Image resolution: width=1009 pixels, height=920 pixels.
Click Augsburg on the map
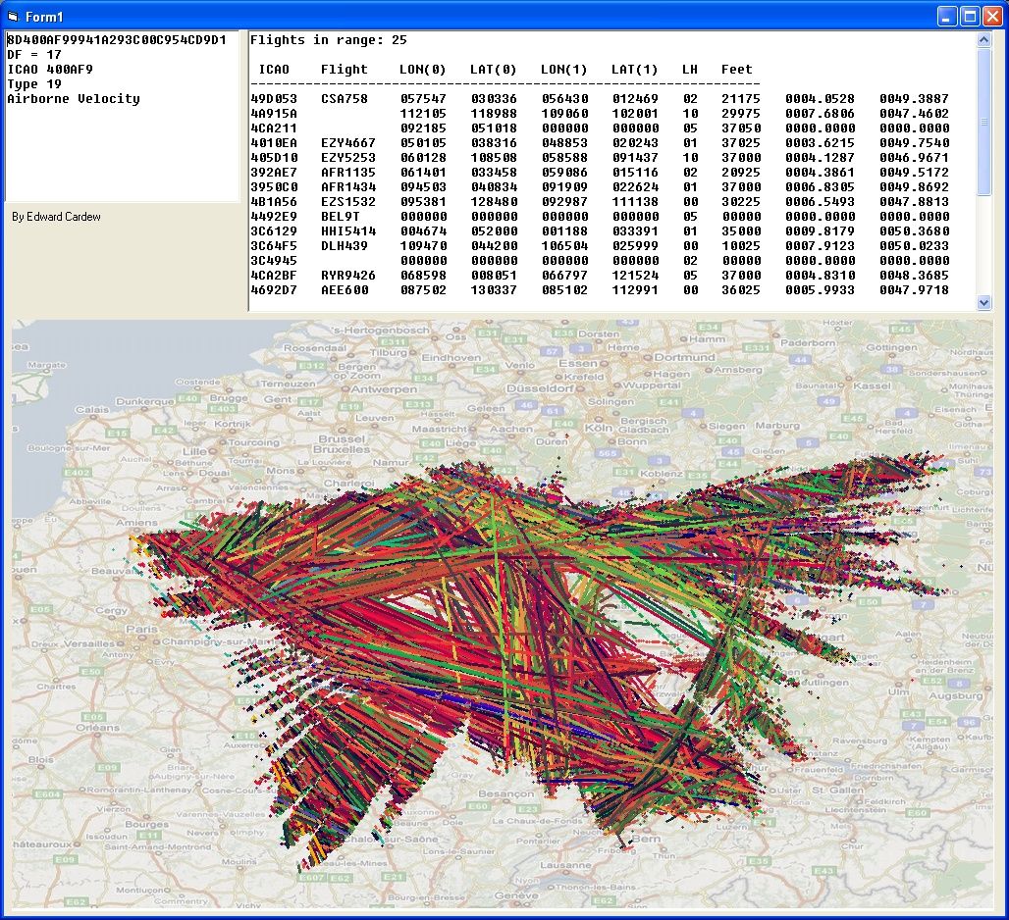(x=956, y=695)
